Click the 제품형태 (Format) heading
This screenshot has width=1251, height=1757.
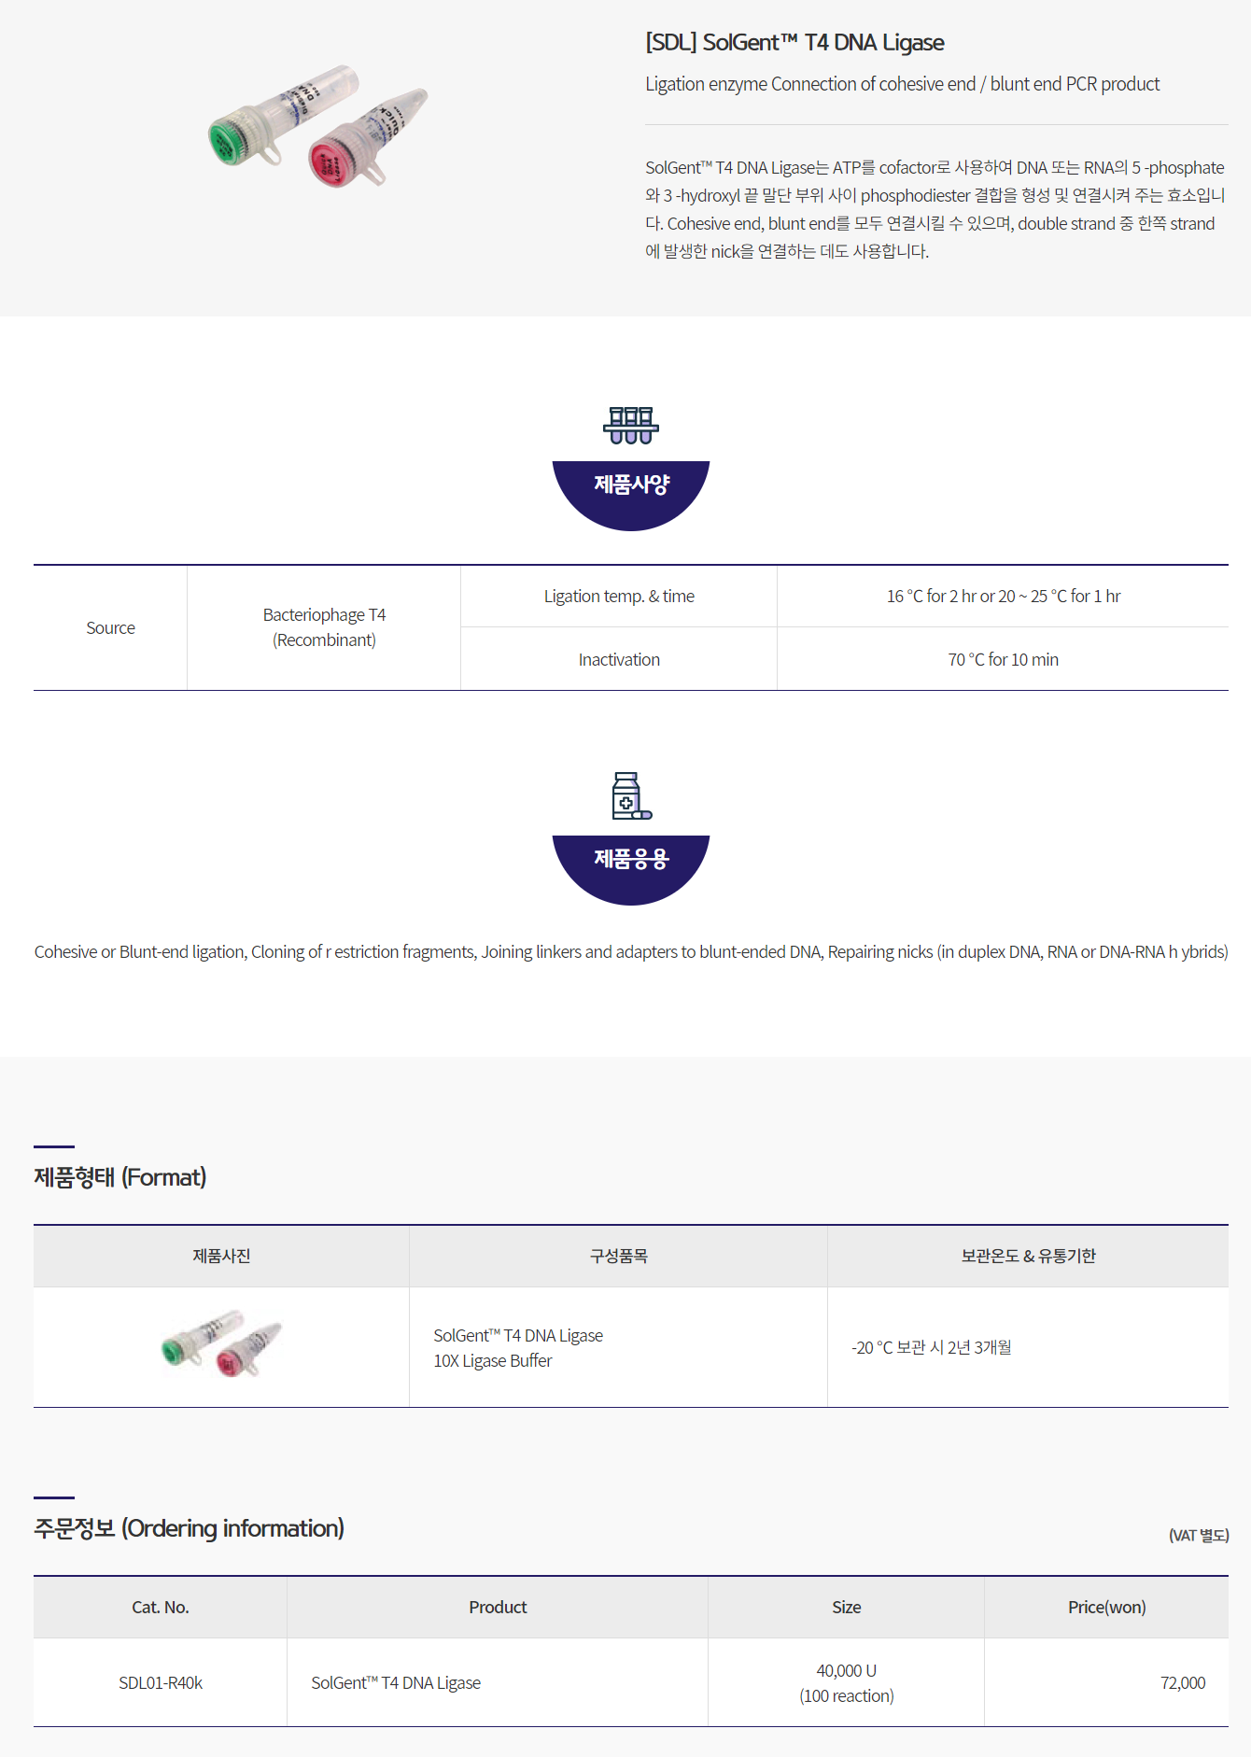120,1177
